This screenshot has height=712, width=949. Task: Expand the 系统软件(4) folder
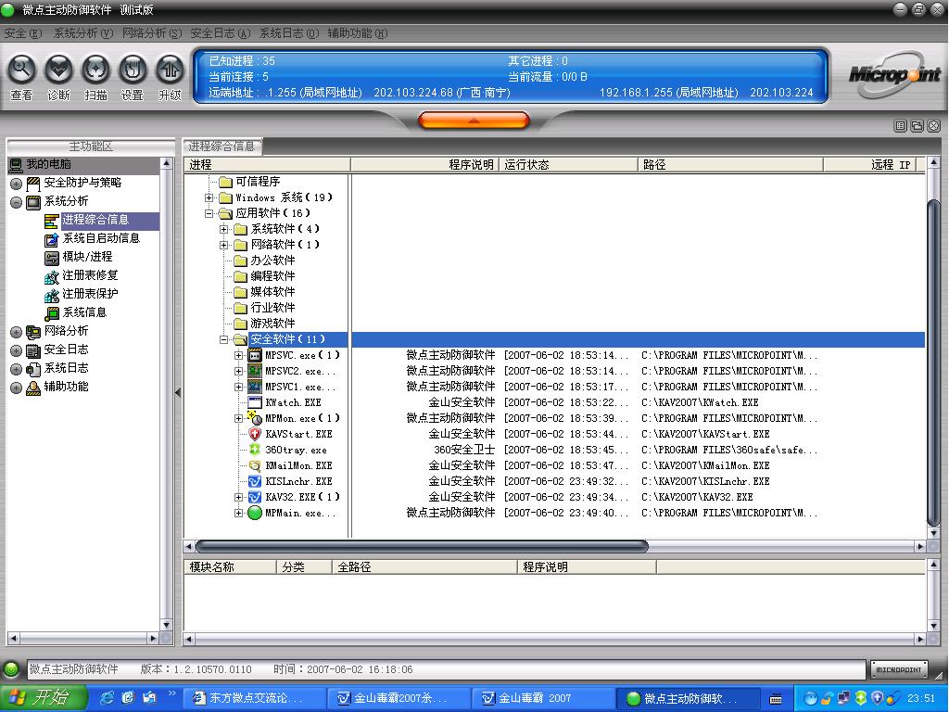pyautogui.click(x=224, y=229)
